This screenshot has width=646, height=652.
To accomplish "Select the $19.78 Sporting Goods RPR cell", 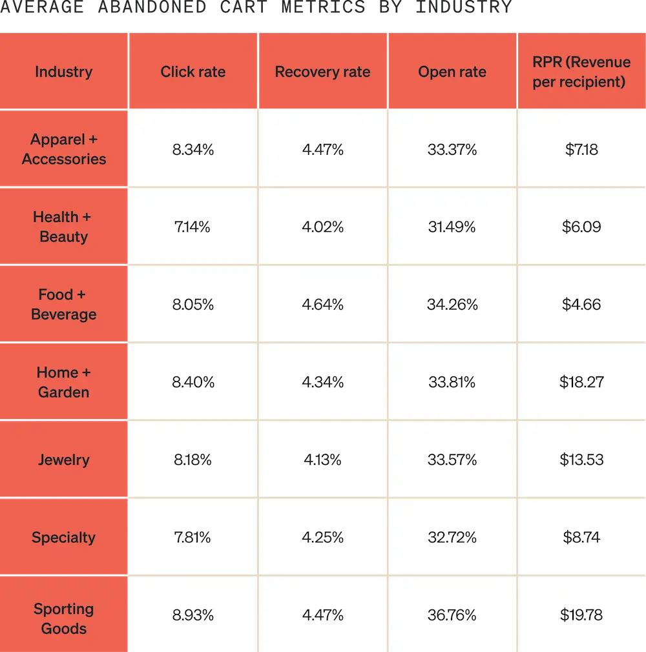I will click(581, 615).
